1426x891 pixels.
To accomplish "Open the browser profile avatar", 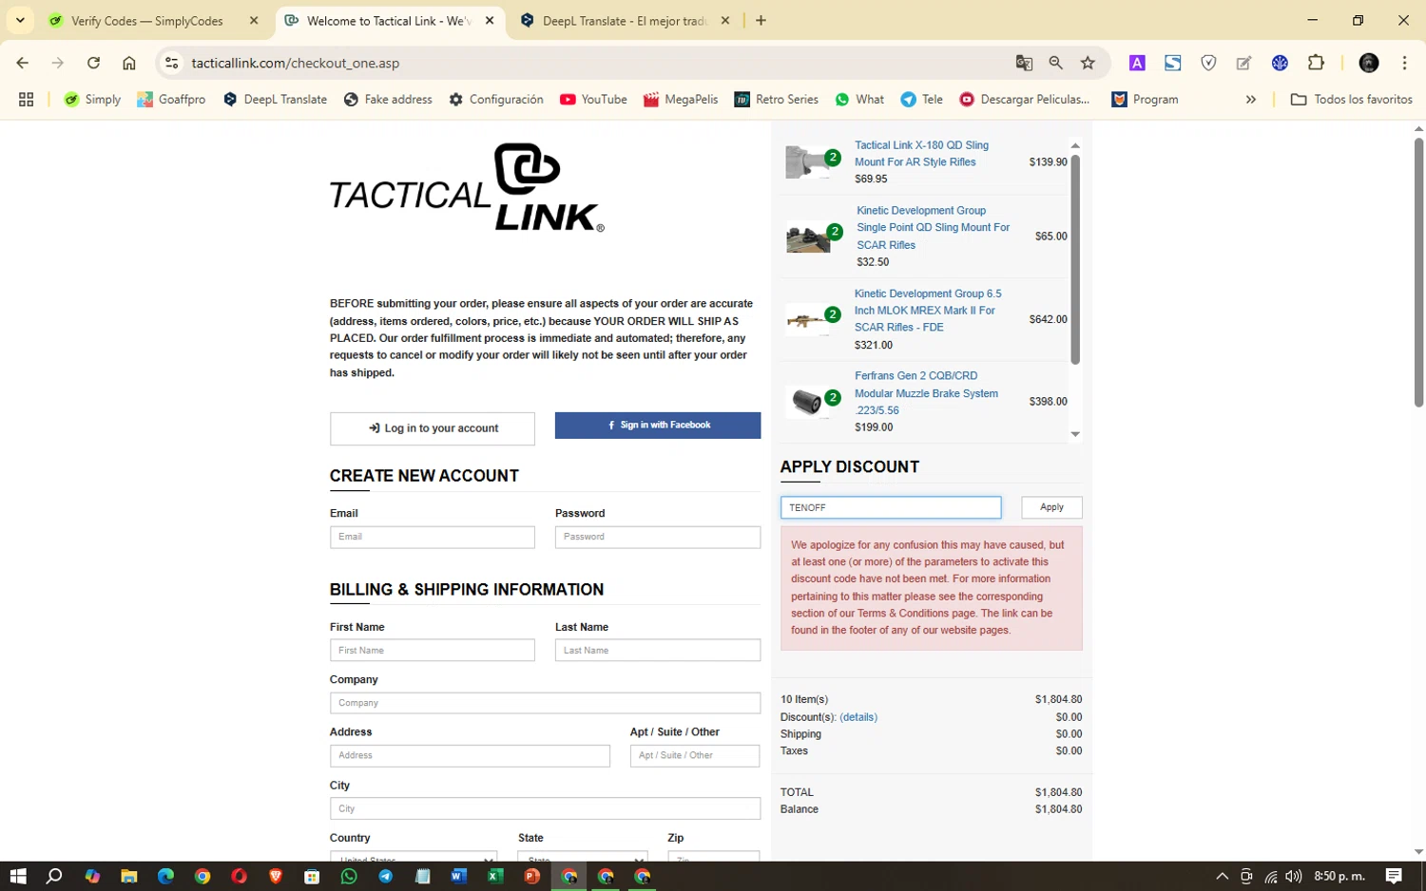I will [1369, 63].
